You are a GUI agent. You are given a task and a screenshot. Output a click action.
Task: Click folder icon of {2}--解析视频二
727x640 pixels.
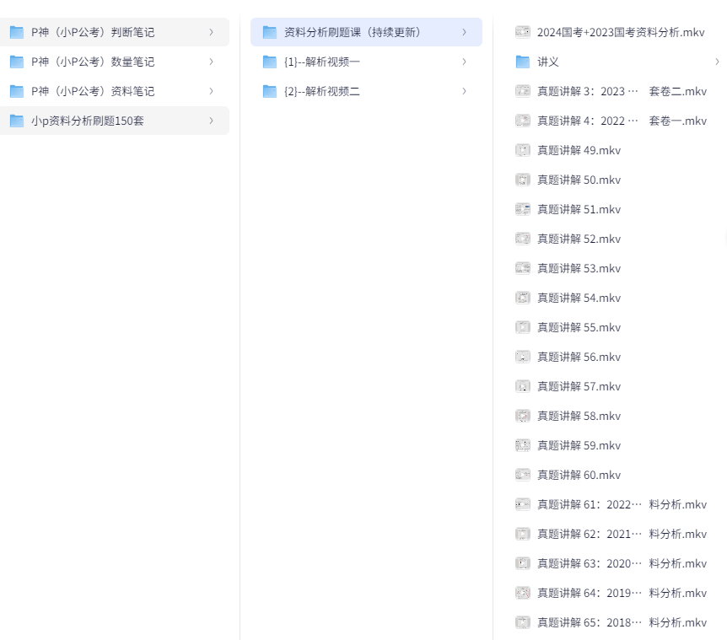[270, 91]
